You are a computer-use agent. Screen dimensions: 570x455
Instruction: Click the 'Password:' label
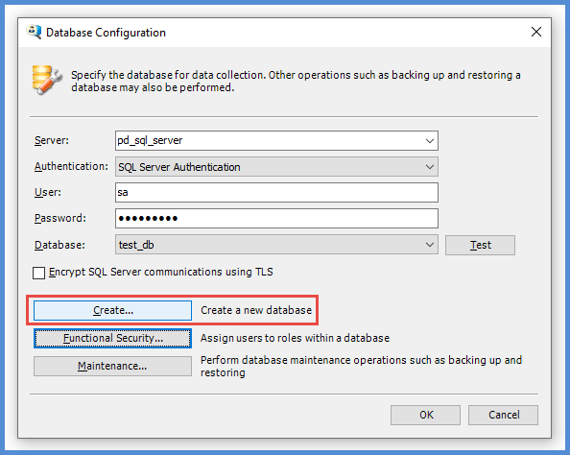click(60, 218)
